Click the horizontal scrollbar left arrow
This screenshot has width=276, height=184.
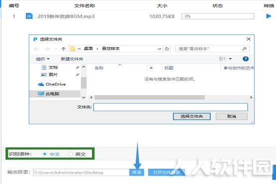91,97
